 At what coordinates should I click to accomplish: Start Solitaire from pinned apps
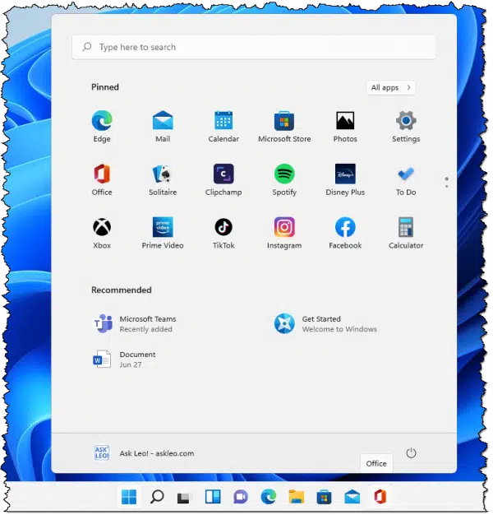click(x=163, y=179)
